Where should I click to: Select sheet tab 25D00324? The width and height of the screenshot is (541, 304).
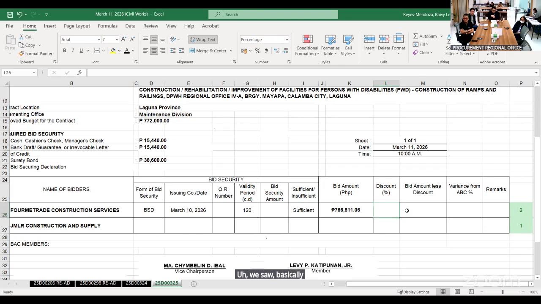[137, 283]
